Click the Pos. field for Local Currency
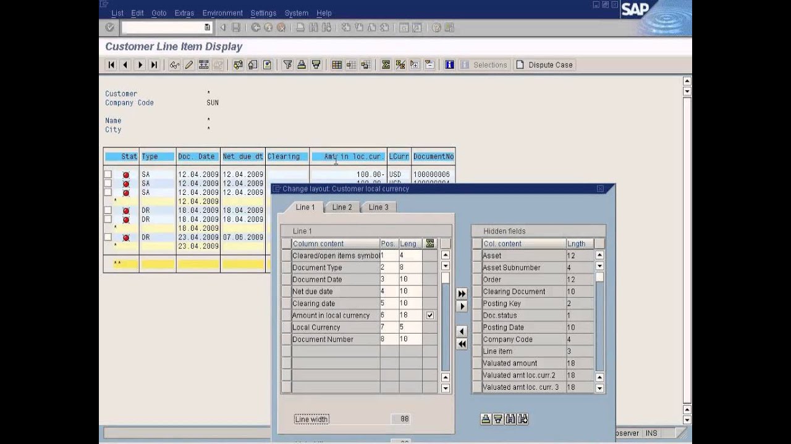 coord(389,327)
